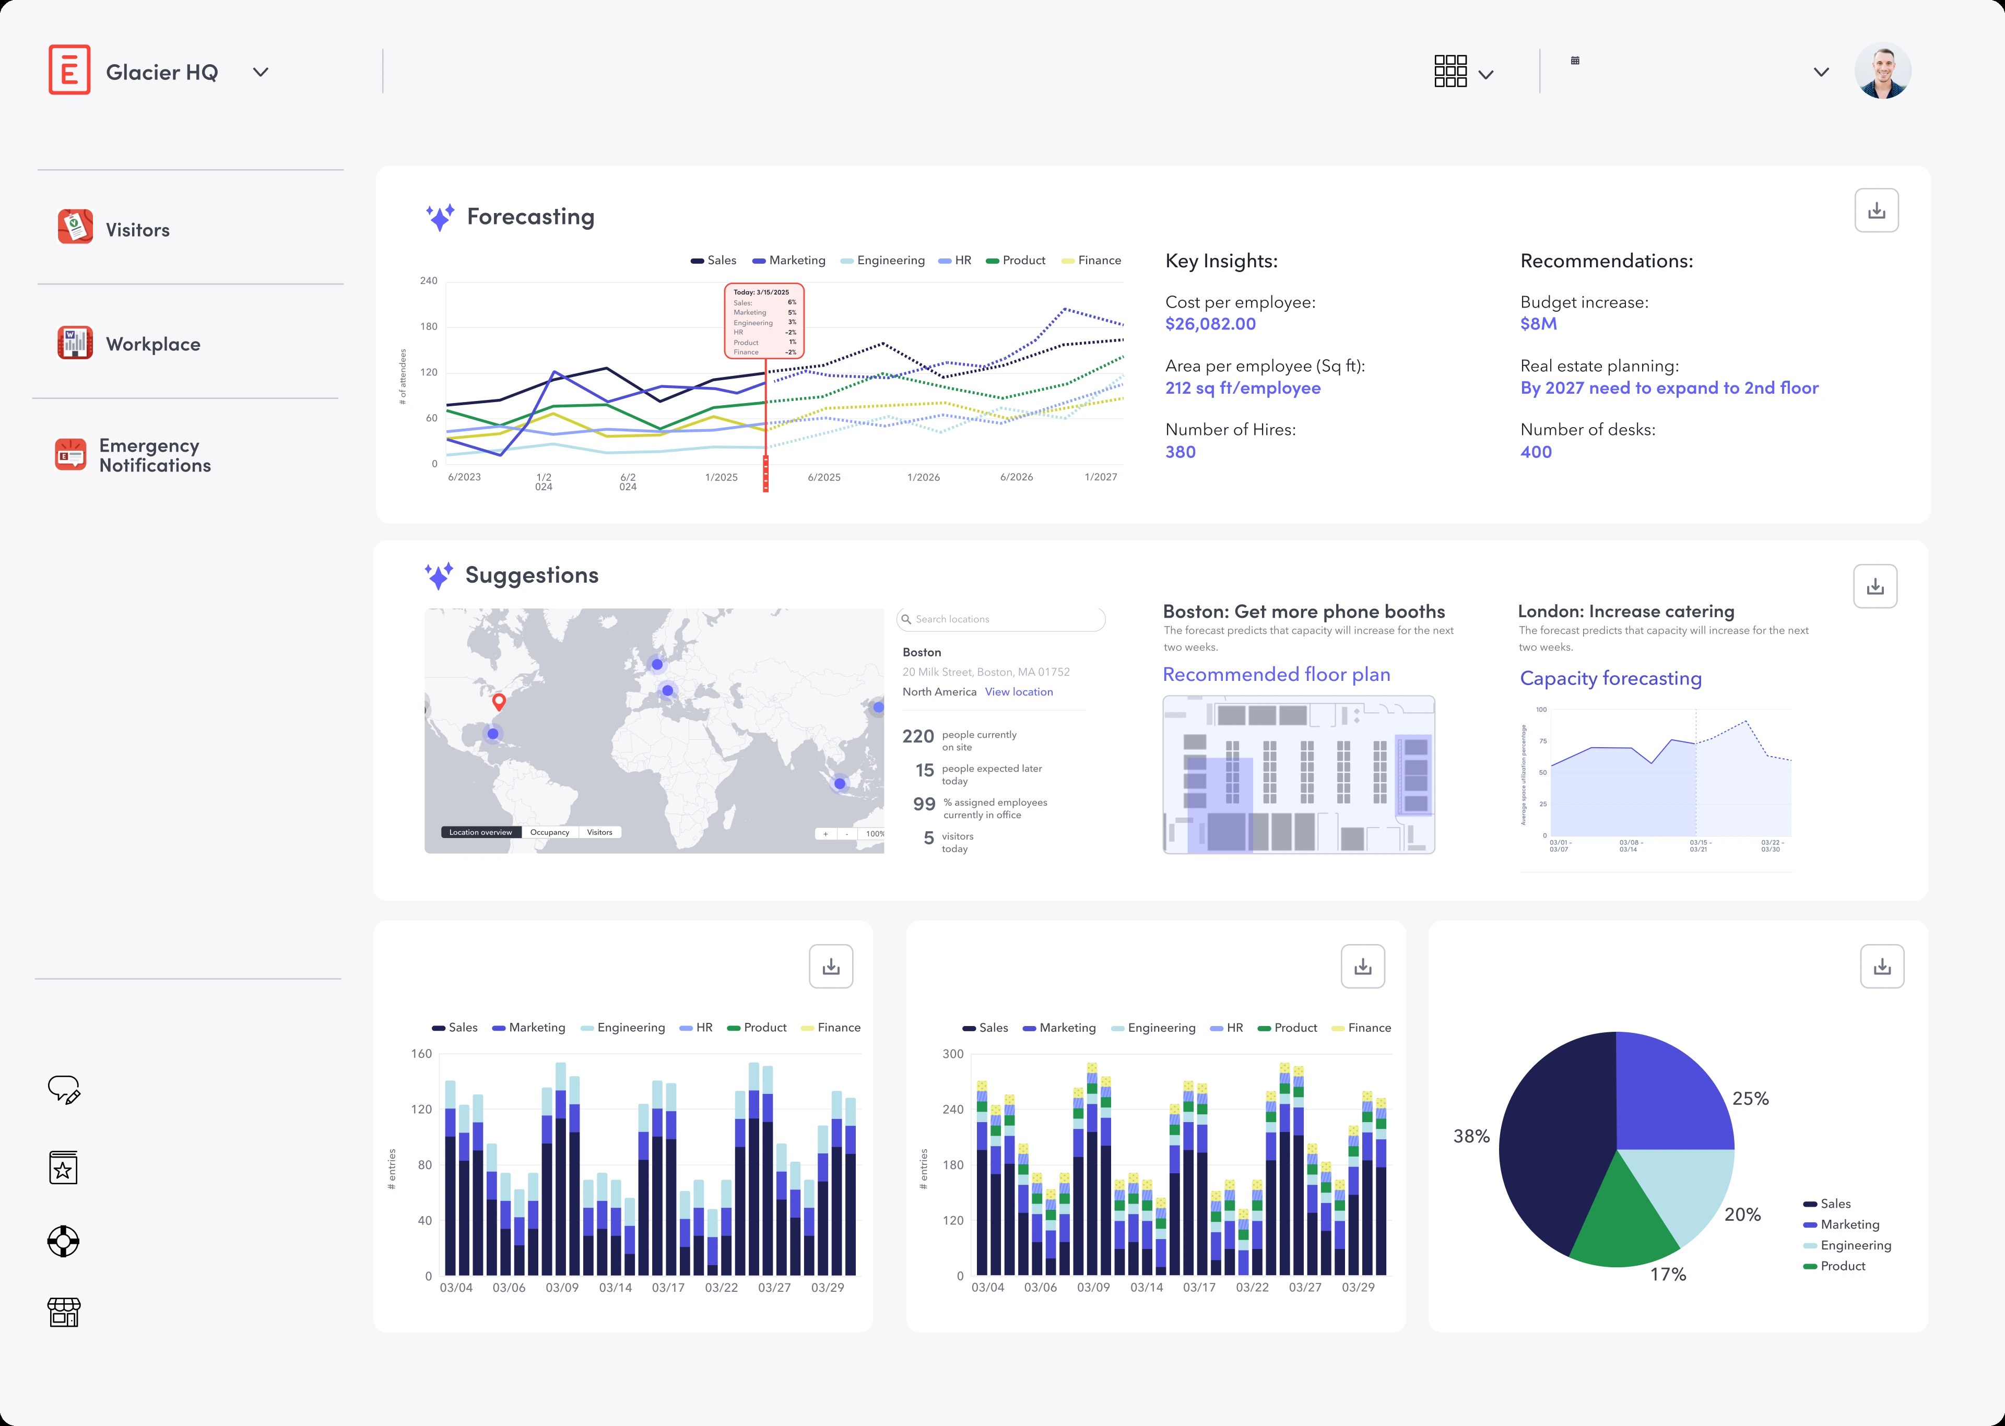Image resolution: width=2005 pixels, height=1426 pixels.
Task: Select the red Boston map pin
Action: pos(499,702)
